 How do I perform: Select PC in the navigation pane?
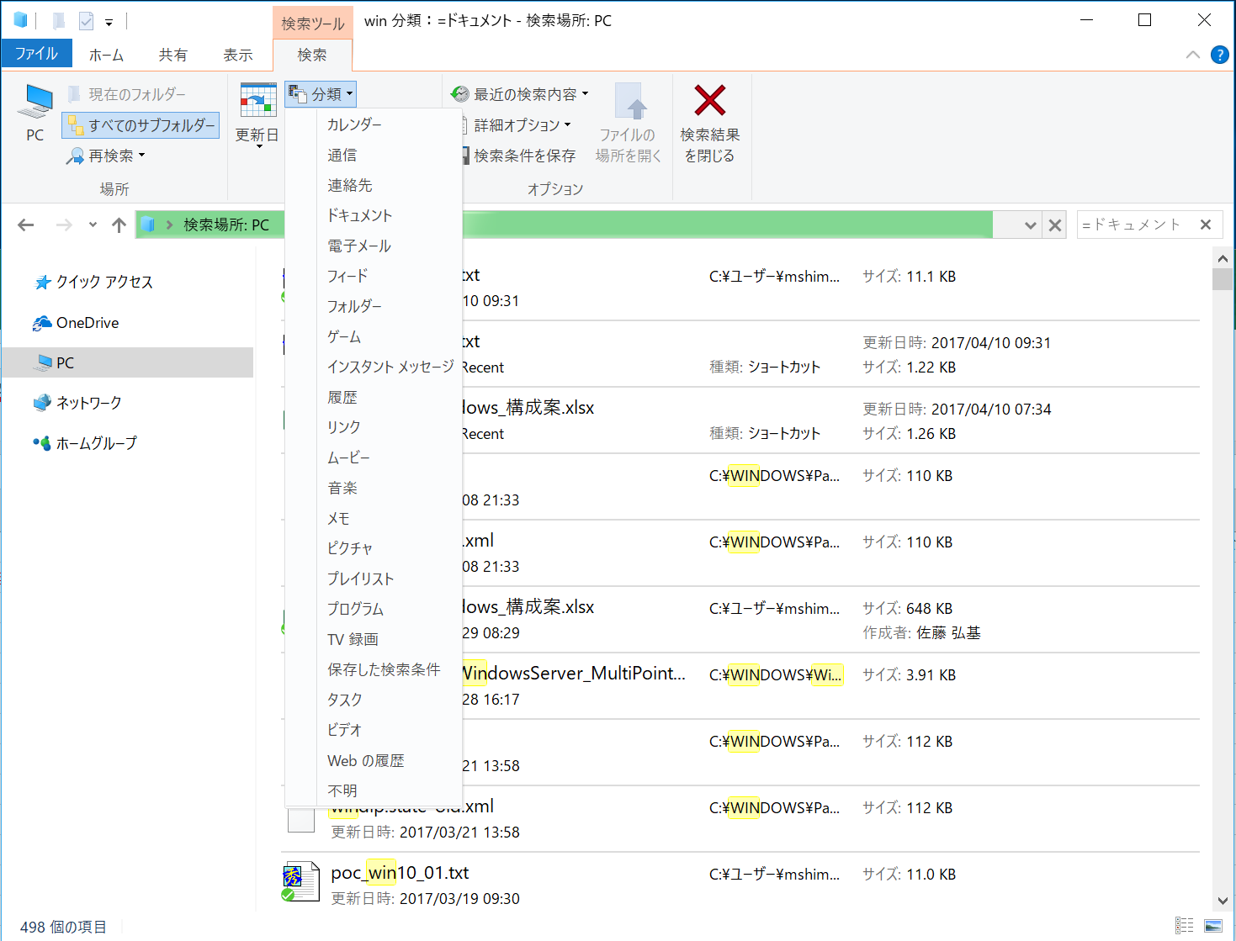pyautogui.click(x=127, y=362)
